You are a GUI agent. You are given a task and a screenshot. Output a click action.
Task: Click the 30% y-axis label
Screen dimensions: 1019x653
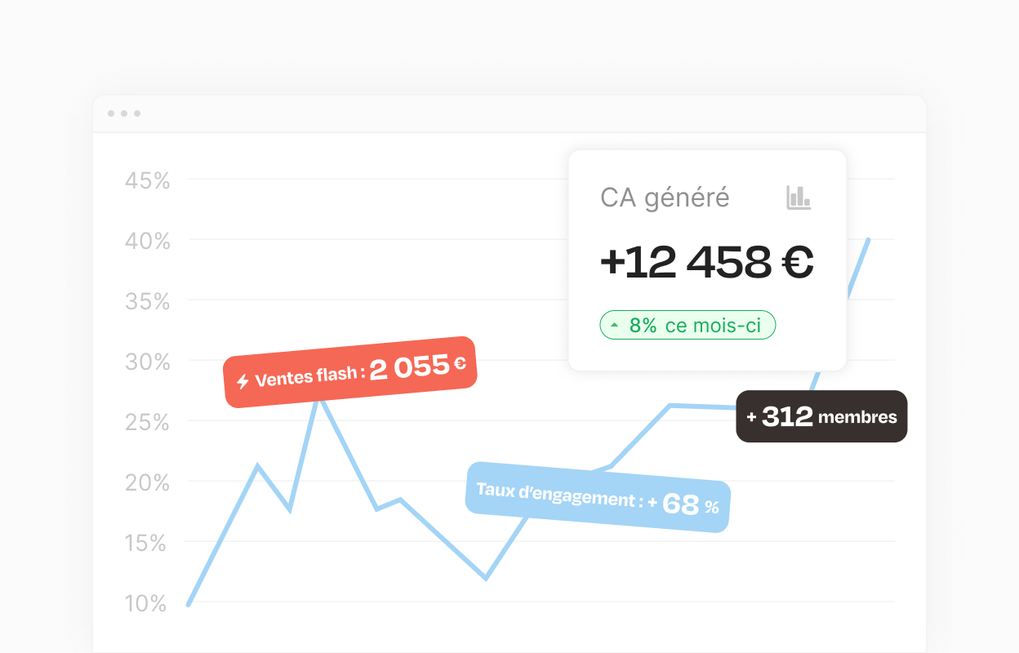[148, 362]
